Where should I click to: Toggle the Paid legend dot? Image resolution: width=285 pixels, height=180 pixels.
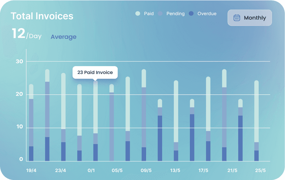click(138, 14)
